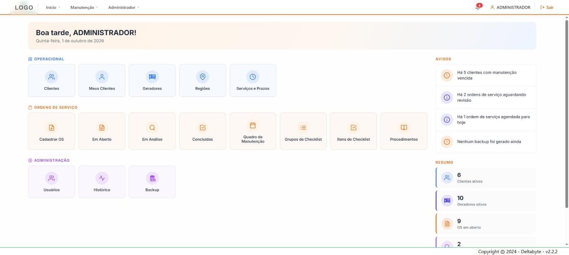The width and height of the screenshot is (569, 255).
Task: Click the 'Nenhum backup foi gerado ainda' notice
Action: [x=486, y=142]
